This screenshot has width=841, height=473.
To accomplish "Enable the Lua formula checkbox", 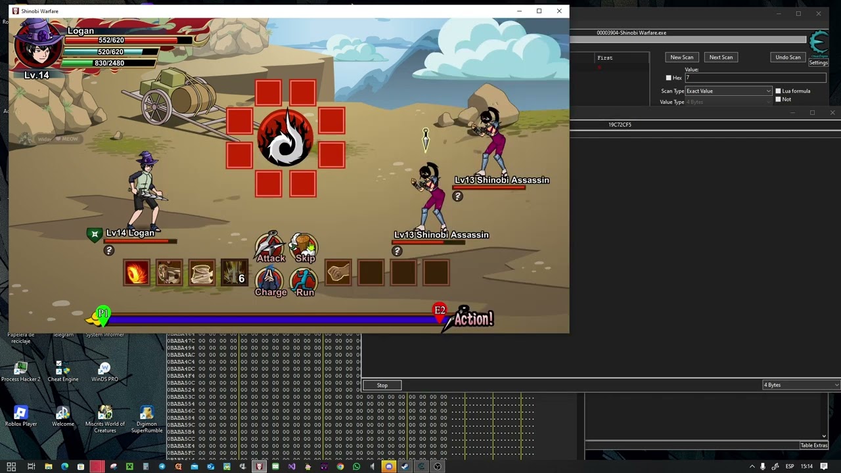I will pos(778,91).
